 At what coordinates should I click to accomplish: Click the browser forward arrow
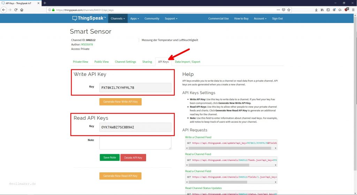point(10,10)
